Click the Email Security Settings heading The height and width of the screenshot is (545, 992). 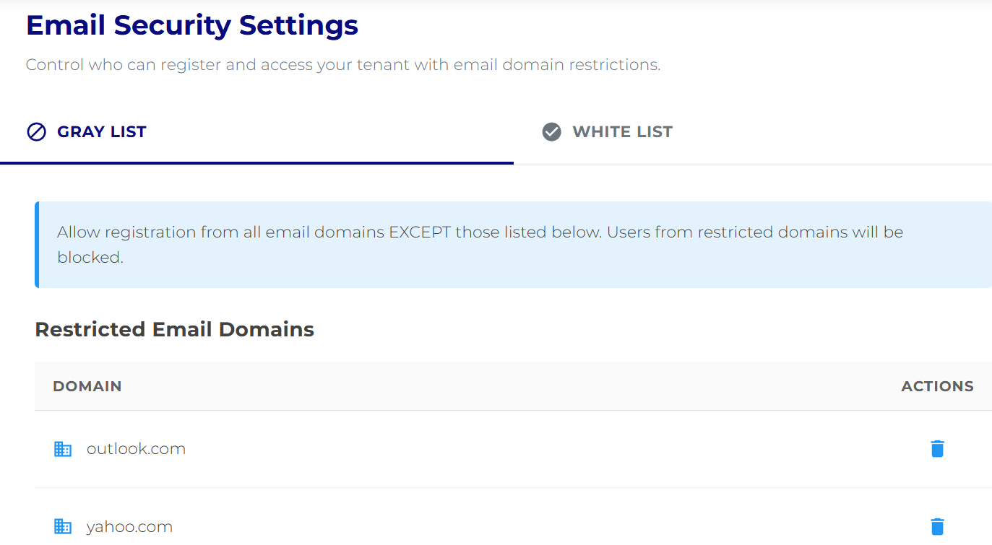coord(192,25)
